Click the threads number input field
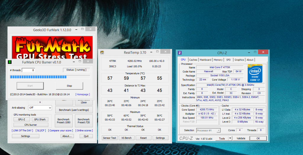Viewport: 303px width, 155px height. [28, 70]
